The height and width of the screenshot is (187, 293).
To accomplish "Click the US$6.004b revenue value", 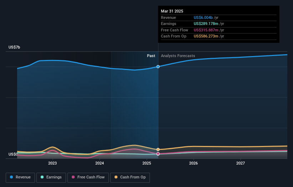I will click(203, 17).
